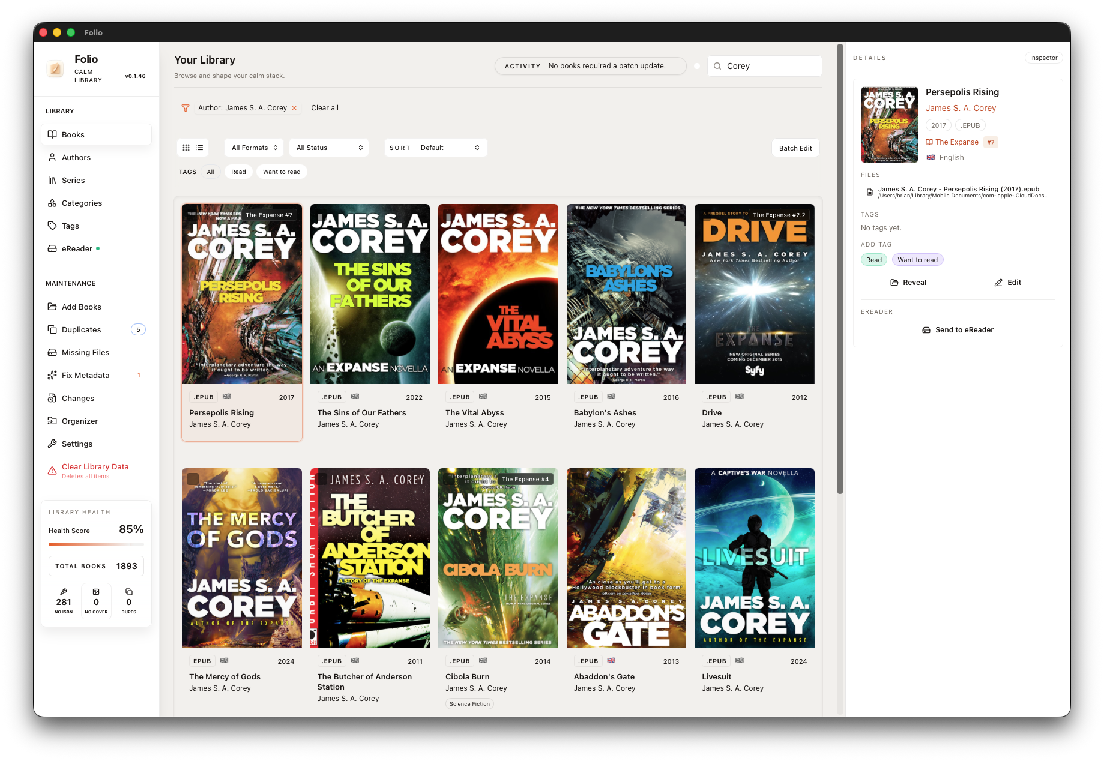Send Persepolis Rising to eReader
Viewport: 1104px width, 761px height.
click(x=958, y=330)
